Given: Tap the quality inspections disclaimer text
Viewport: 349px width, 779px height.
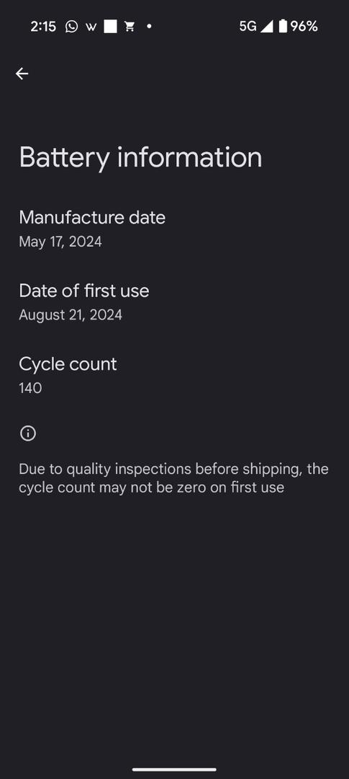Looking at the screenshot, I should click(173, 478).
